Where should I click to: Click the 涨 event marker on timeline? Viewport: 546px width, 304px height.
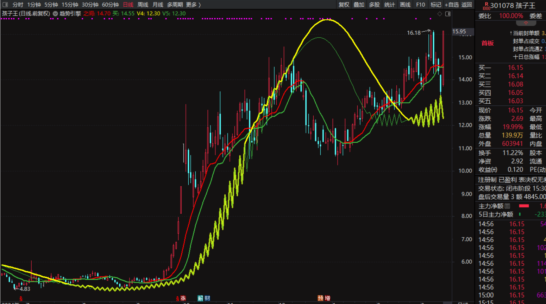pyautogui.click(x=183, y=298)
